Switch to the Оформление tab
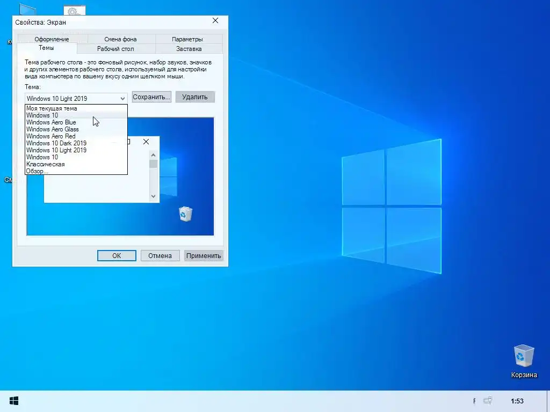Image resolution: width=550 pixels, height=412 pixels. pos(52,39)
